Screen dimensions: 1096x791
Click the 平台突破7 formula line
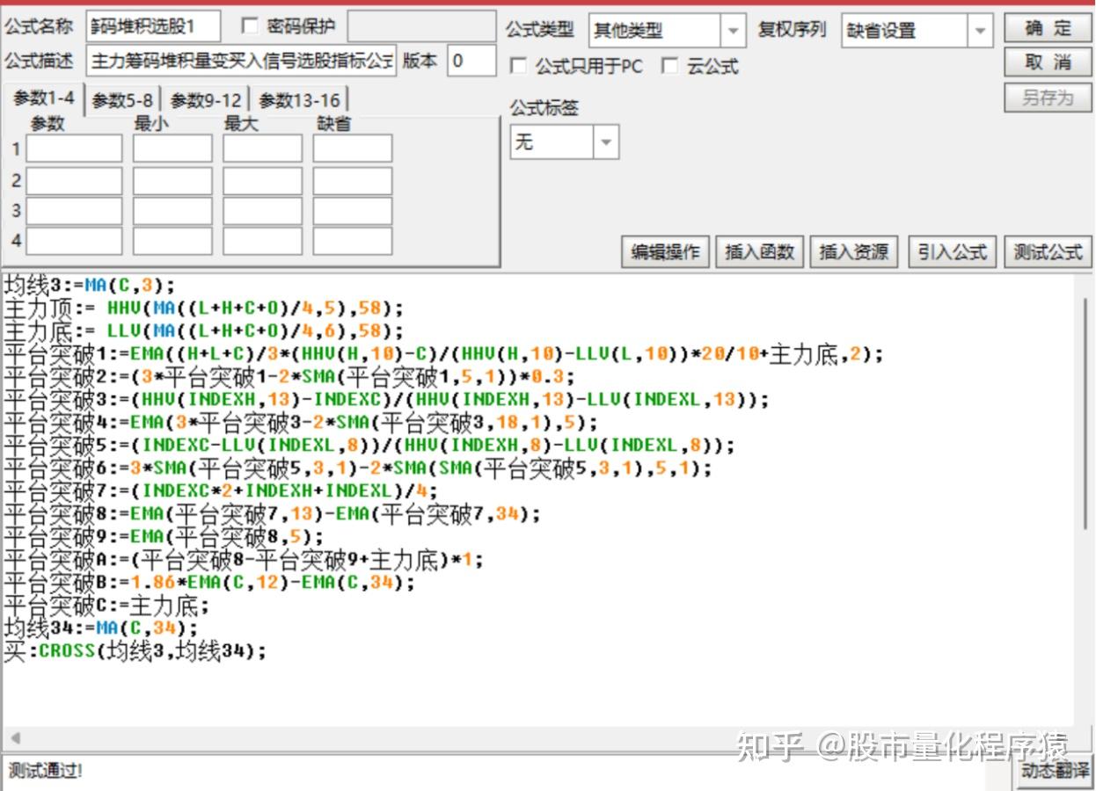221,490
